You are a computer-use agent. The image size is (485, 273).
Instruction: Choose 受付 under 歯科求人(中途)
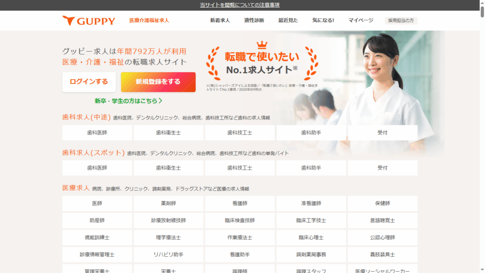(x=382, y=133)
